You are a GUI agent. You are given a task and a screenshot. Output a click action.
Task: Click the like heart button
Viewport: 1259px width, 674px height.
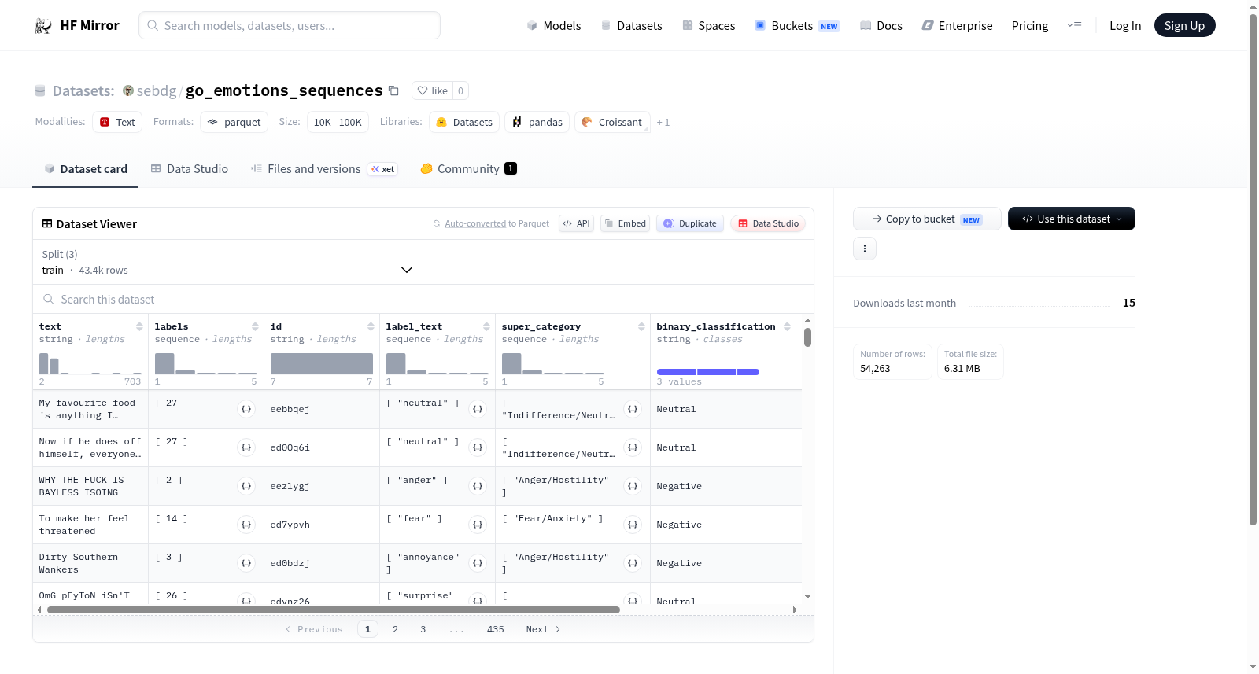(432, 90)
